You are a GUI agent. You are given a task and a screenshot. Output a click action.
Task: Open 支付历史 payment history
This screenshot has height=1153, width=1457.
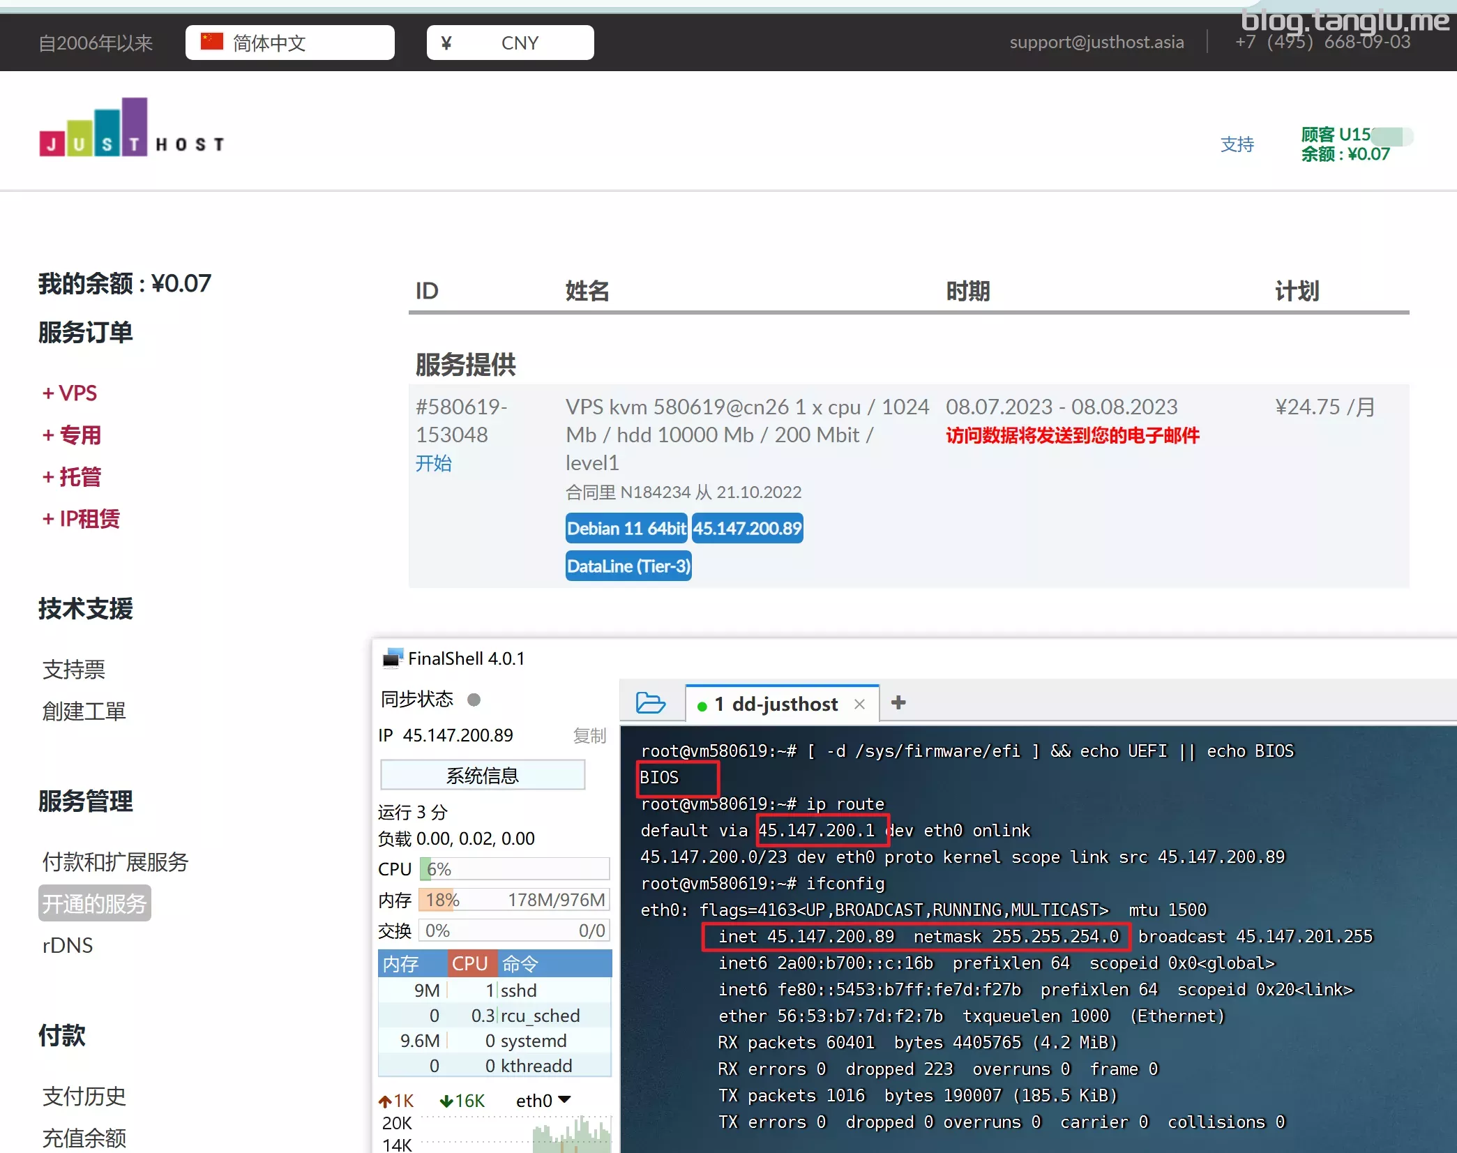click(84, 1096)
